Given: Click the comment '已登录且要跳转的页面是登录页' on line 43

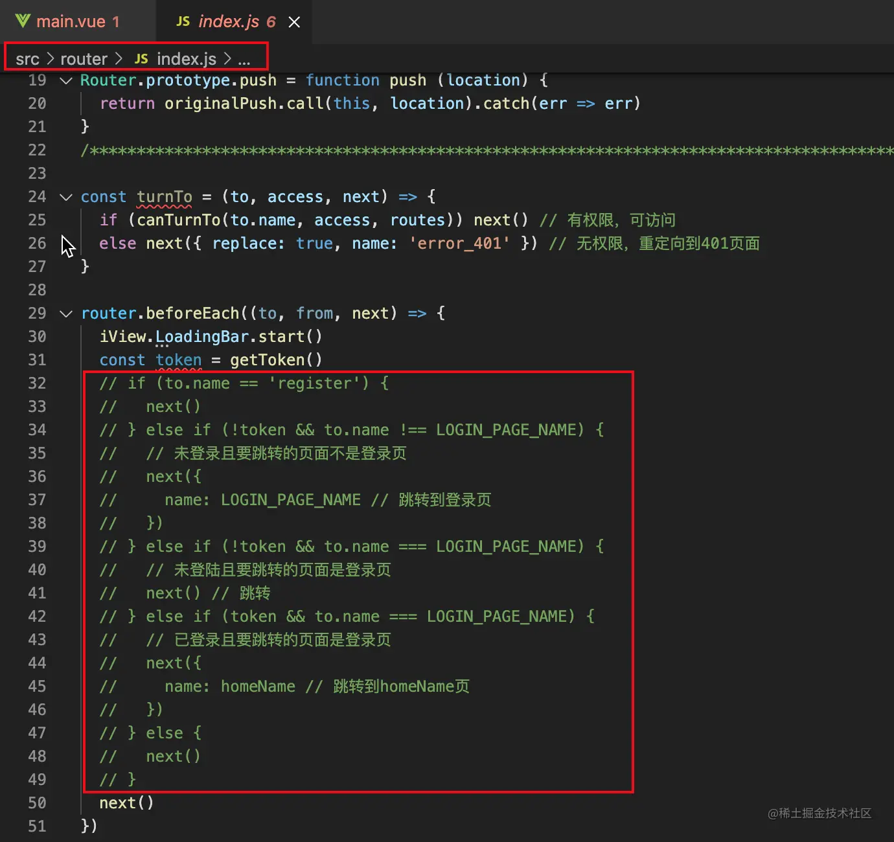Looking at the screenshot, I should [x=282, y=640].
